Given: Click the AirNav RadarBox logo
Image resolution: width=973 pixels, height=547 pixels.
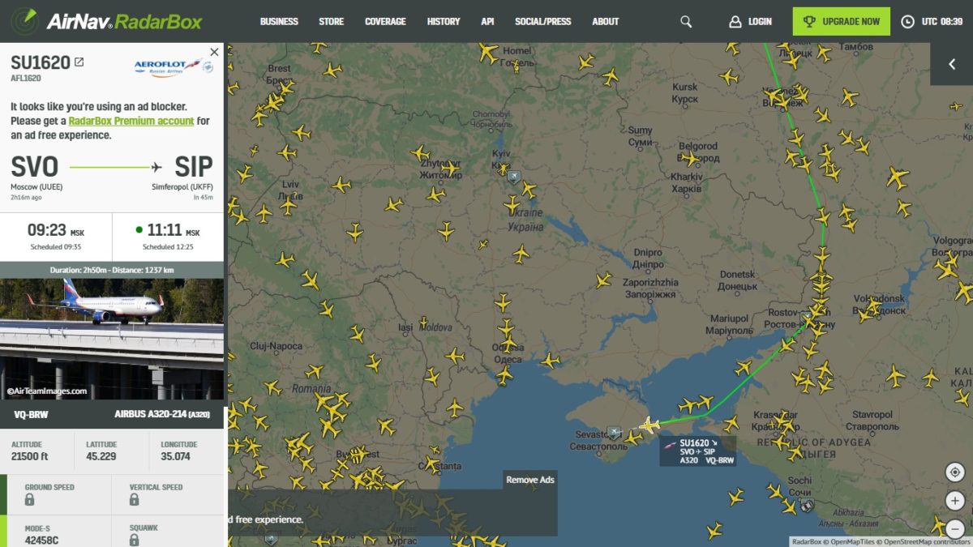Looking at the screenshot, I should 107,20.
